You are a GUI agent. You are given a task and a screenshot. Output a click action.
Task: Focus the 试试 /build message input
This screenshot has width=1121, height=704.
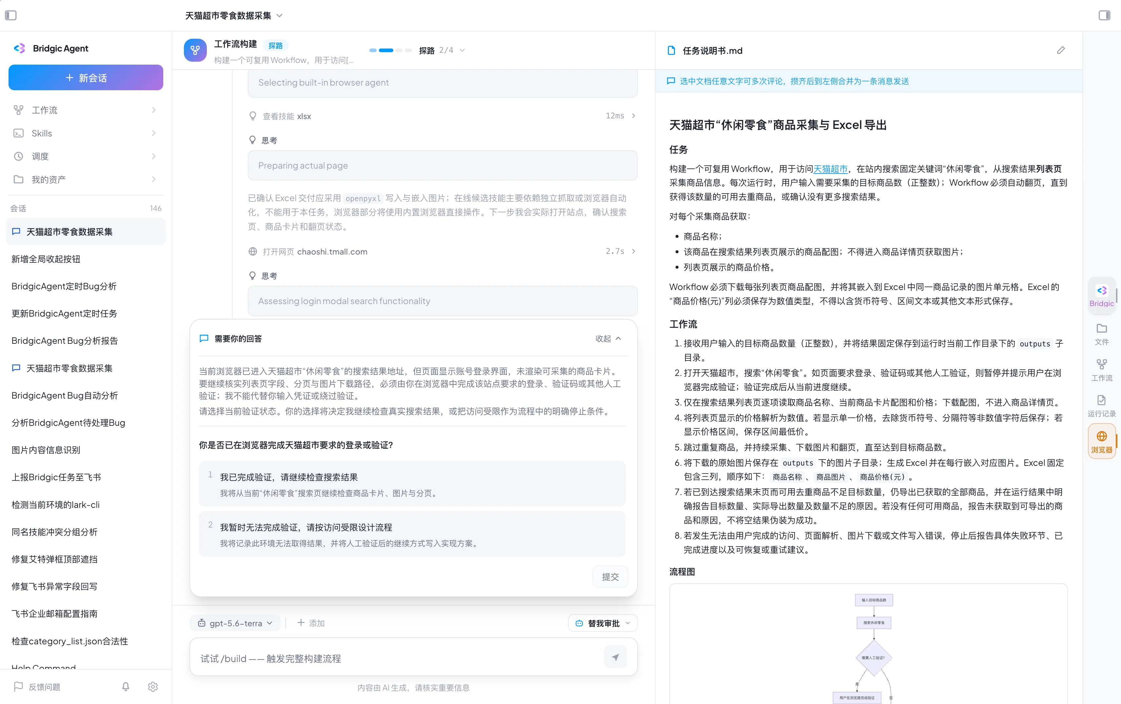click(x=400, y=658)
